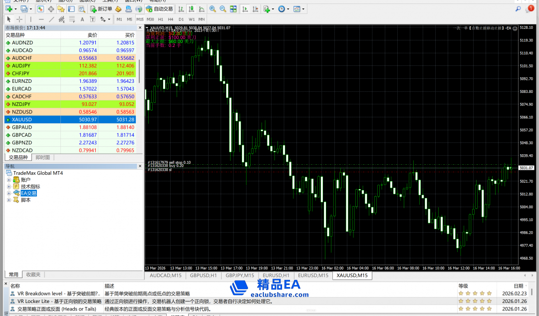Screen dimensions: 539x316
Task: Toggle AutoTrading (自动交易) button
Action: coord(160,9)
